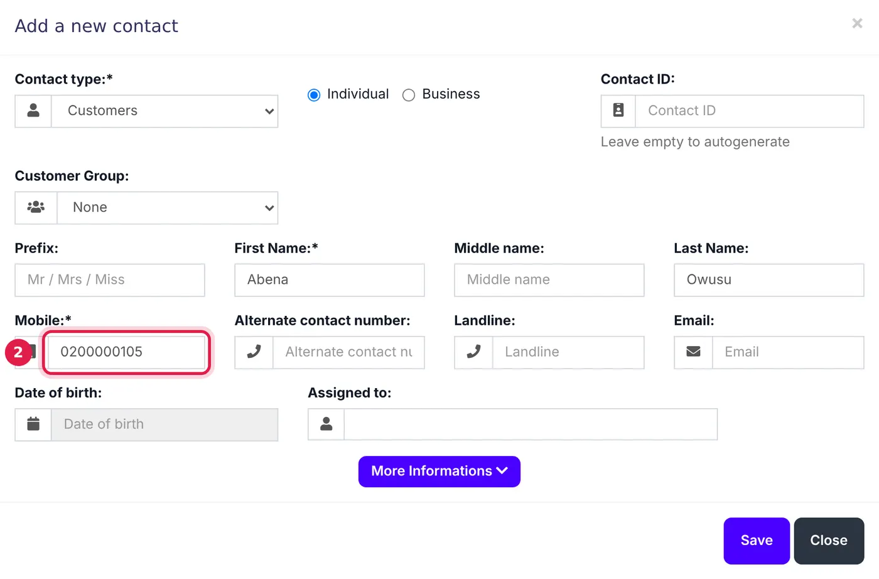Expand the More Informations section
This screenshot has height=579, width=879.
tap(439, 472)
